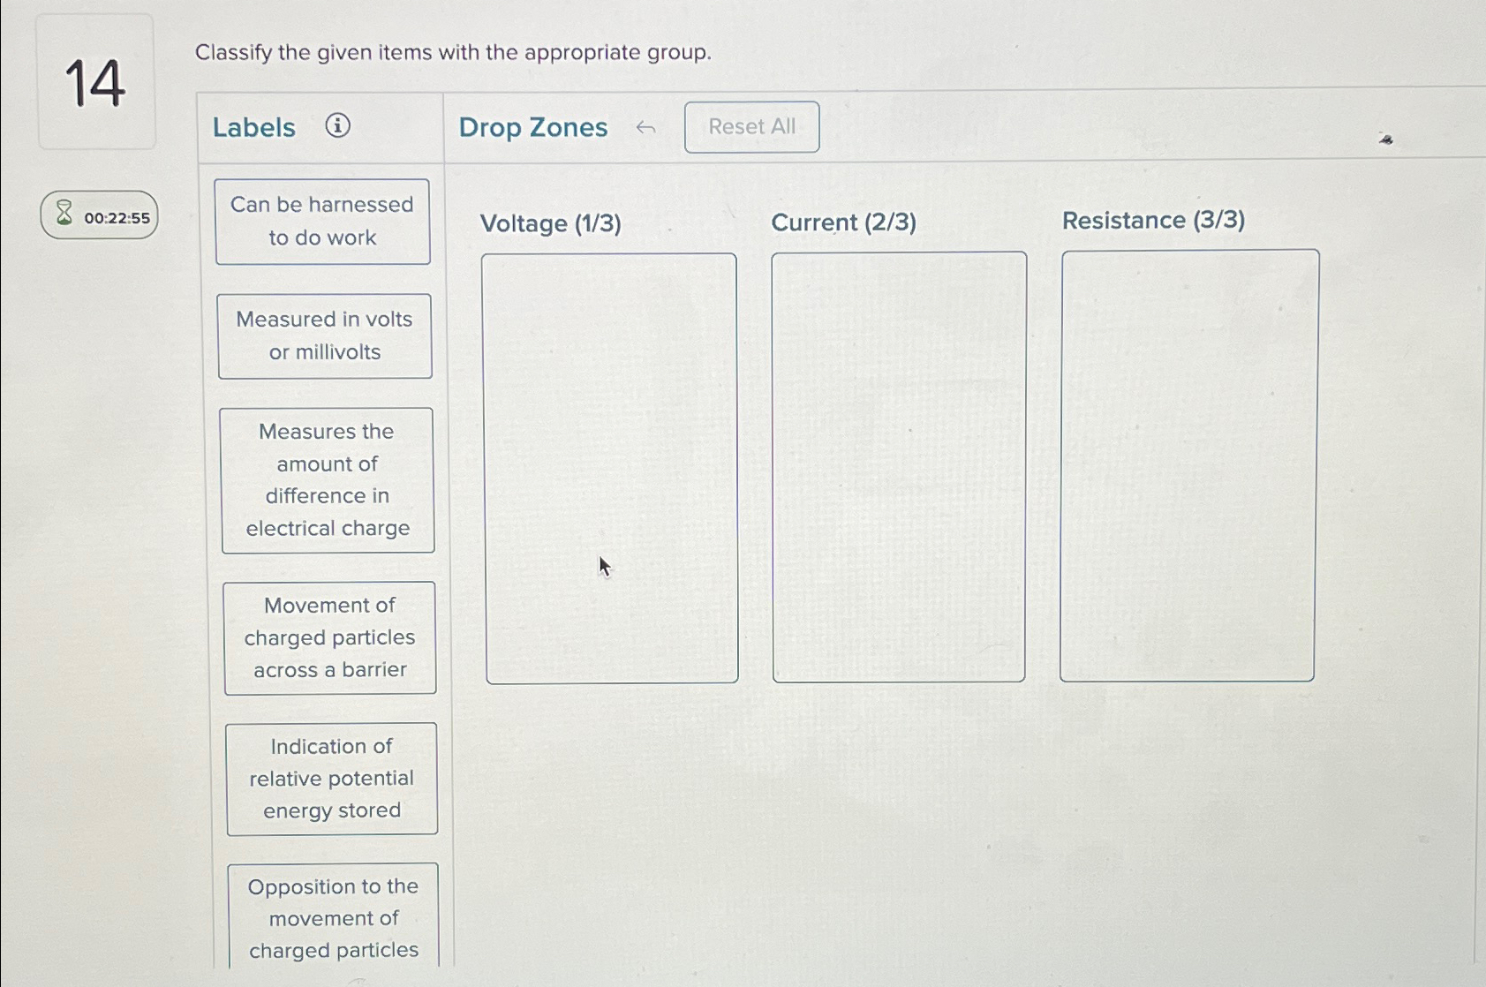Screen dimensions: 1486x987
Task: Click the small pencil icon top right
Action: pos(1386,139)
